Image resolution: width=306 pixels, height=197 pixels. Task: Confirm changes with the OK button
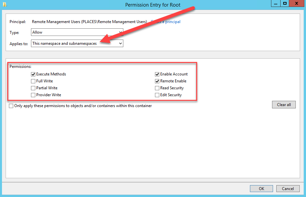pyautogui.click(x=261, y=188)
